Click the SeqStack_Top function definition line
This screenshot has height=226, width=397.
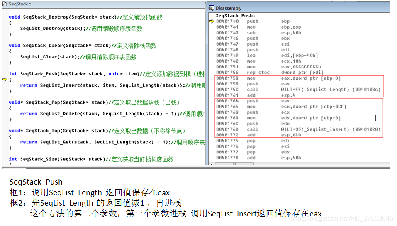(x=97, y=131)
